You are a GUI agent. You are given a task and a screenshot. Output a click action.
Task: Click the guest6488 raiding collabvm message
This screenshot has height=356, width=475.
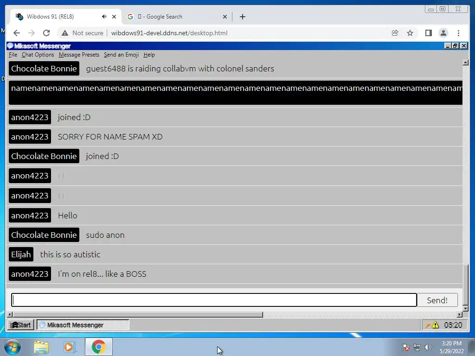pos(180,69)
